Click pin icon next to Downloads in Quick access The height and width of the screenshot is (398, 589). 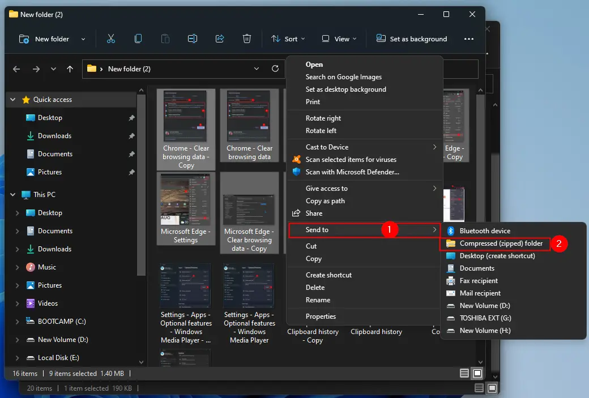click(131, 136)
